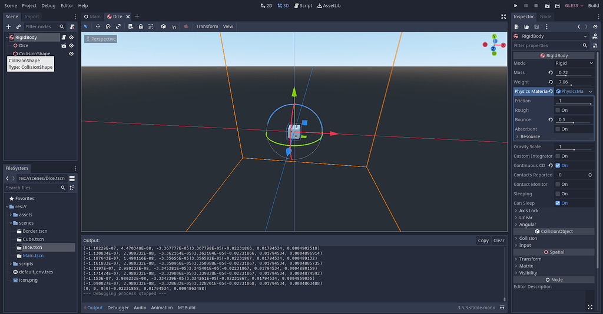Screen dimensions: 603x314
Task: Expand the bottom Output panel
Action: 502,308
